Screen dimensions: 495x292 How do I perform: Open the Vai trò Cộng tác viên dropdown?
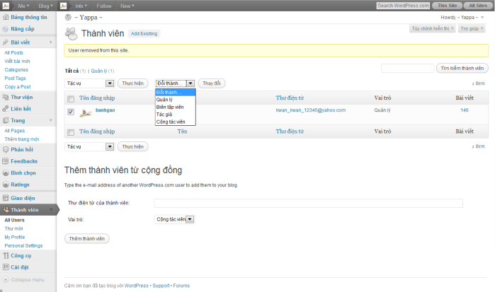click(x=174, y=220)
